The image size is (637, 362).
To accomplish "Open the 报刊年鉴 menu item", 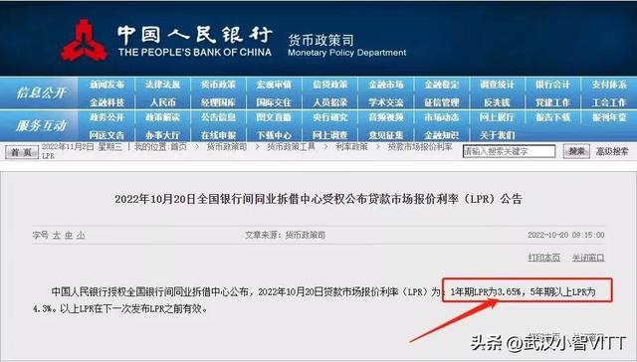I will point(609,117).
